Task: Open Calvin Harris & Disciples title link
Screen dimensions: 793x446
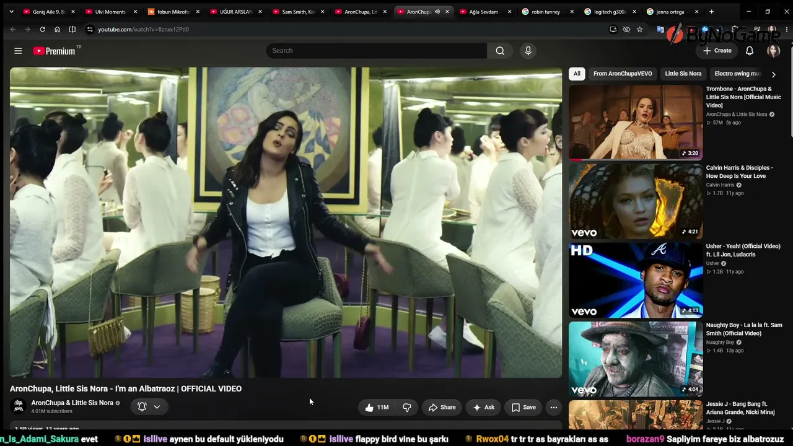Action: pyautogui.click(x=740, y=172)
